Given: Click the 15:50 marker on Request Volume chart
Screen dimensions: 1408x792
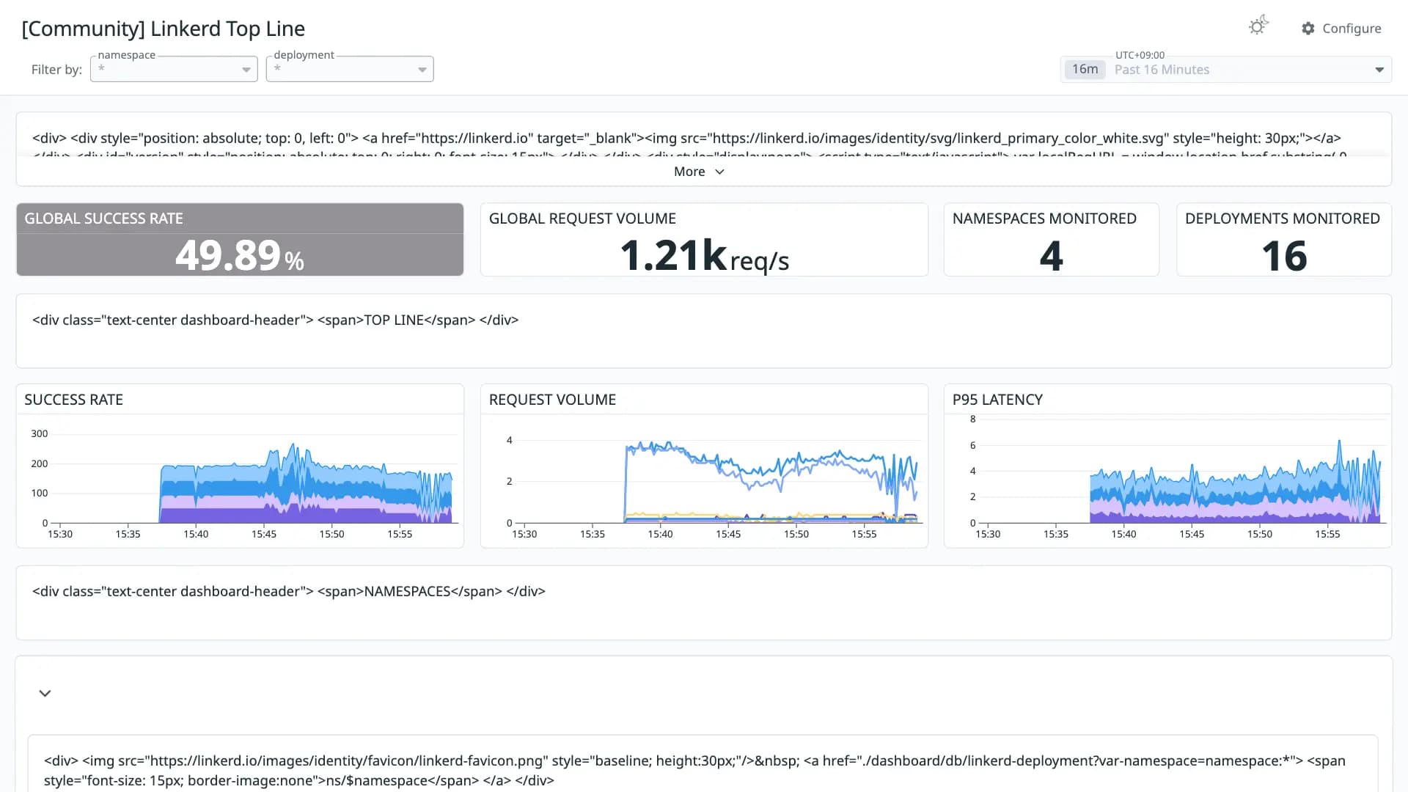Looking at the screenshot, I should click(x=796, y=534).
